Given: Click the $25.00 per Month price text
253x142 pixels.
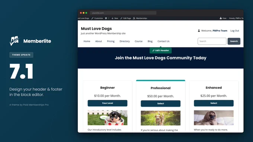Looking at the screenshot, I should (214, 96).
